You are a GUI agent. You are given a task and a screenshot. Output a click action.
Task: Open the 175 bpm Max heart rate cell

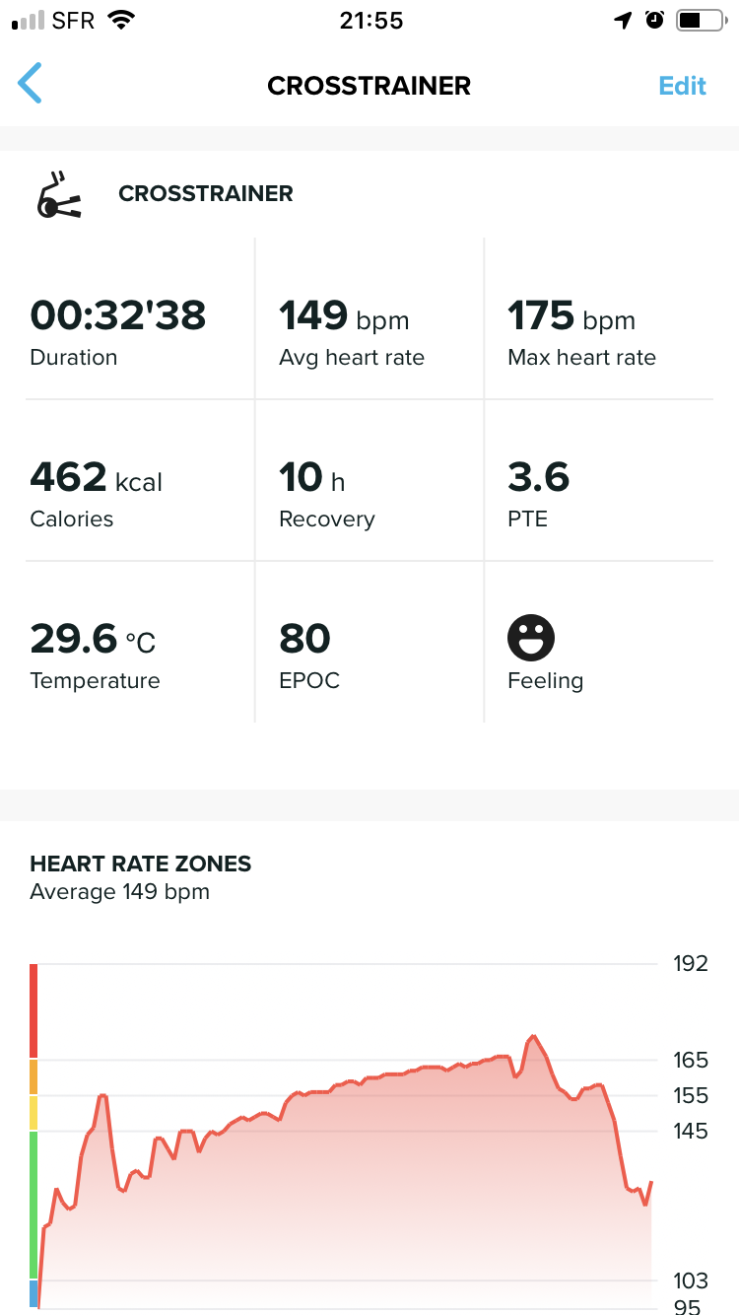click(598, 332)
